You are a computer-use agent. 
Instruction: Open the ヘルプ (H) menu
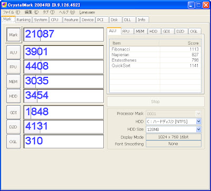click(x=67, y=12)
